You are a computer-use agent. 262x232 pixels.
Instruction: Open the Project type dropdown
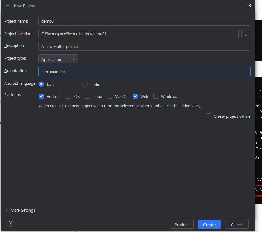(58, 59)
